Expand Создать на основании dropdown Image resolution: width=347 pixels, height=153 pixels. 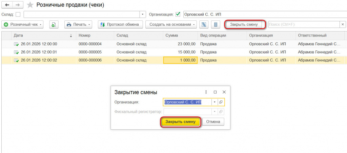point(171,24)
